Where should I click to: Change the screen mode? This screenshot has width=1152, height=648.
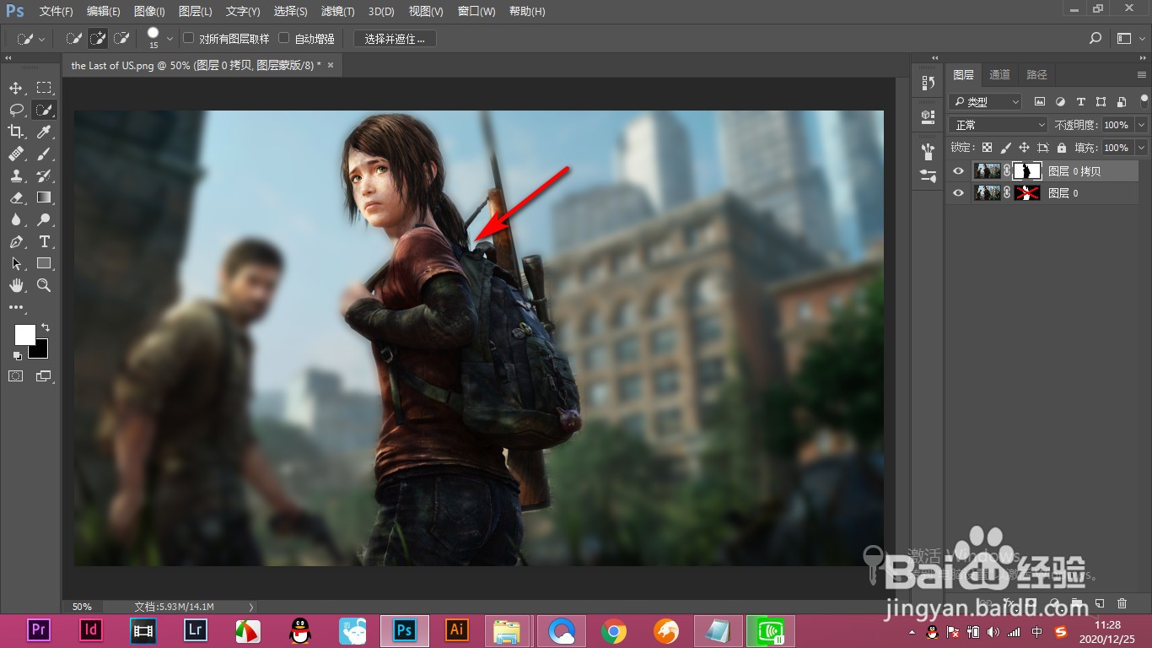pos(44,376)
